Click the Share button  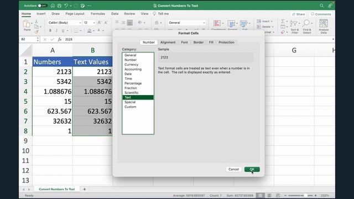298,14
